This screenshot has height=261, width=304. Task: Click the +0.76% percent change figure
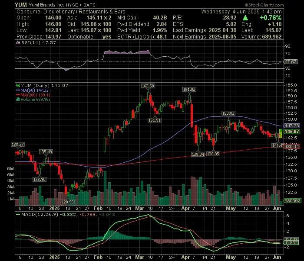click(x=271, y=18)
